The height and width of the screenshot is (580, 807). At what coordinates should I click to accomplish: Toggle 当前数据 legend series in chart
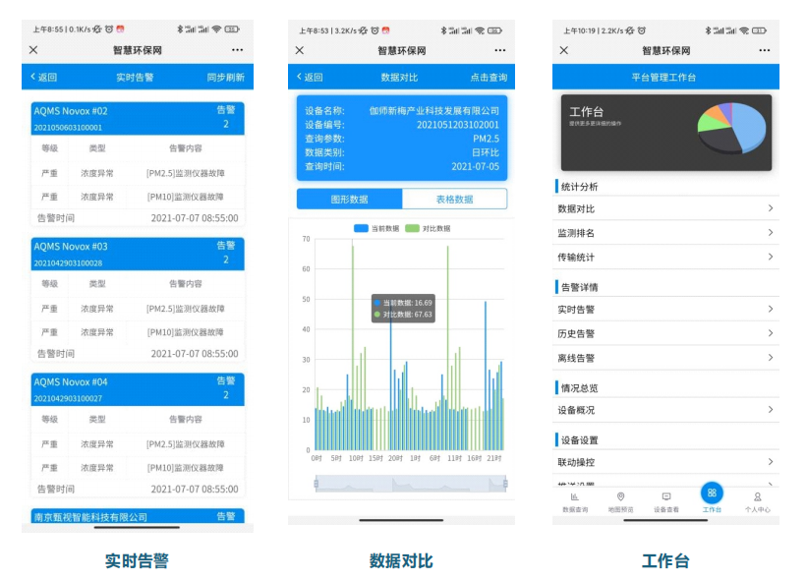376,228
